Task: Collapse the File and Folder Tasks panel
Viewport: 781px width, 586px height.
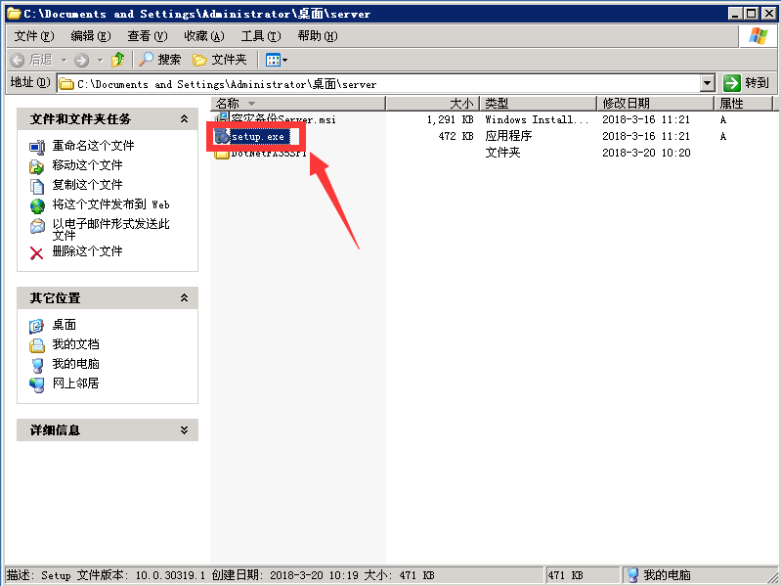Action: click(x=184, y=119)
